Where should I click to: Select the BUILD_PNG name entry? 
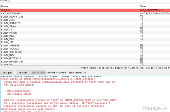[7, 55]
